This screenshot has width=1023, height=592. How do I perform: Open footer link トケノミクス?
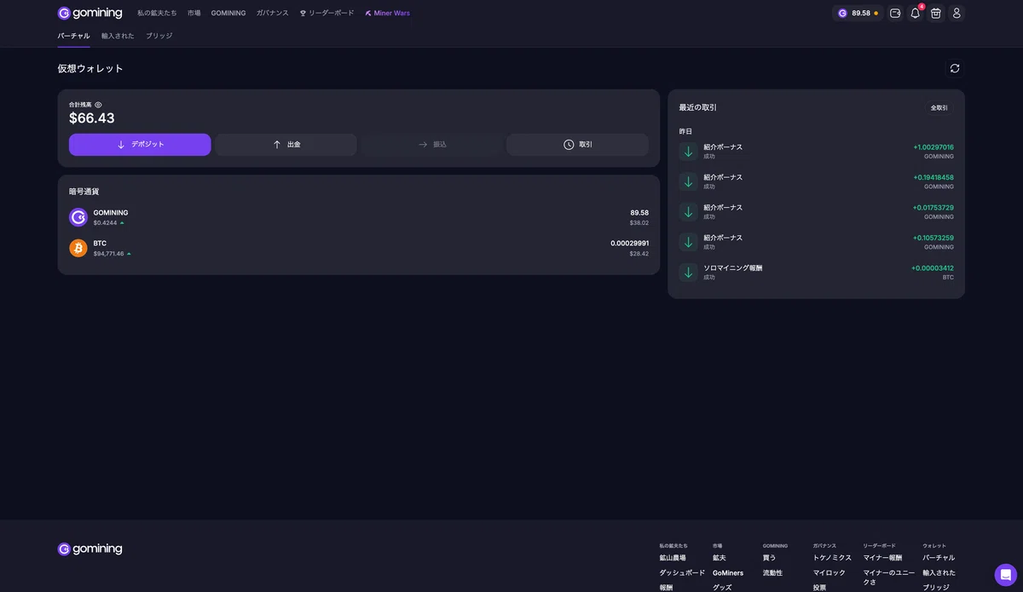[832, 558]
